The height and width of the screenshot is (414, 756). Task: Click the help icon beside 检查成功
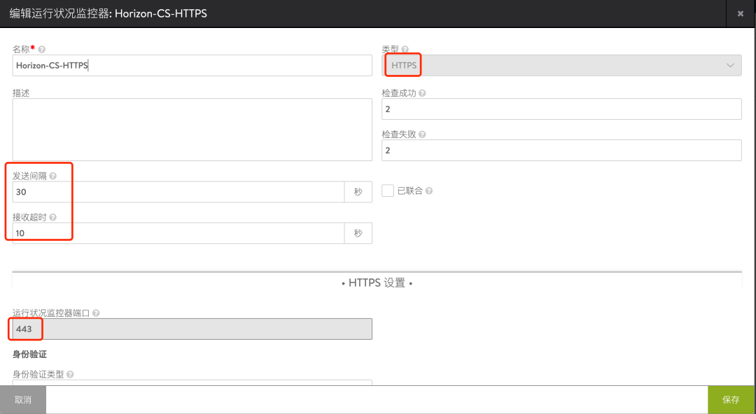click(422, 93)
